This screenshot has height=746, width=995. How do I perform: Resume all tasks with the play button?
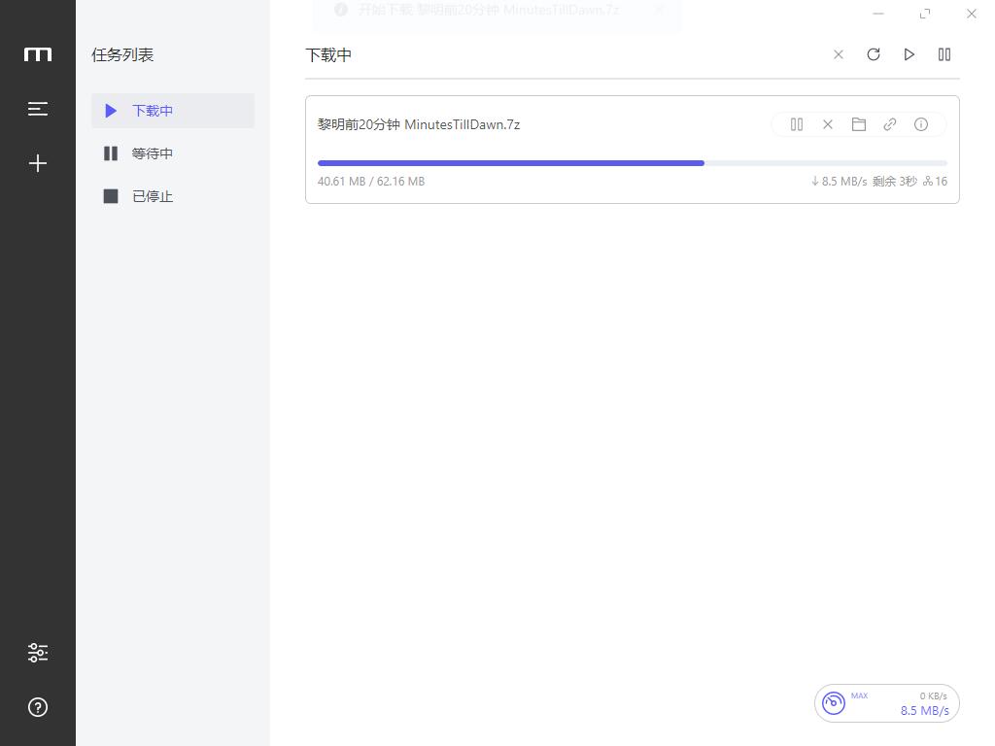[909, 54]
